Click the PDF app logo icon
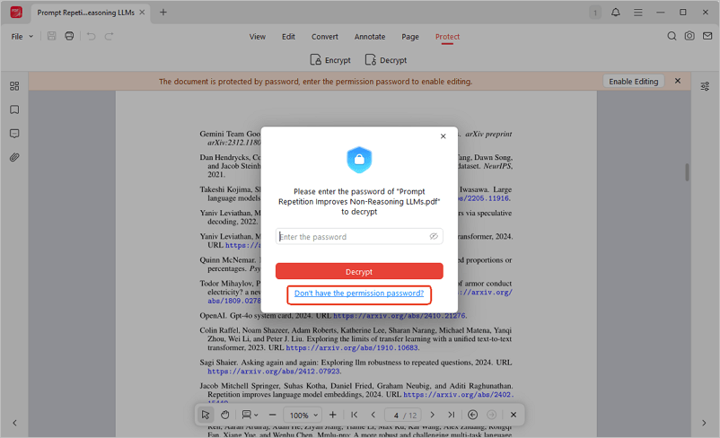 (16, 12)
